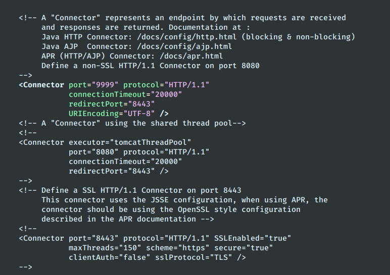Click the /docs/config/http.html path text

point(187,37)
